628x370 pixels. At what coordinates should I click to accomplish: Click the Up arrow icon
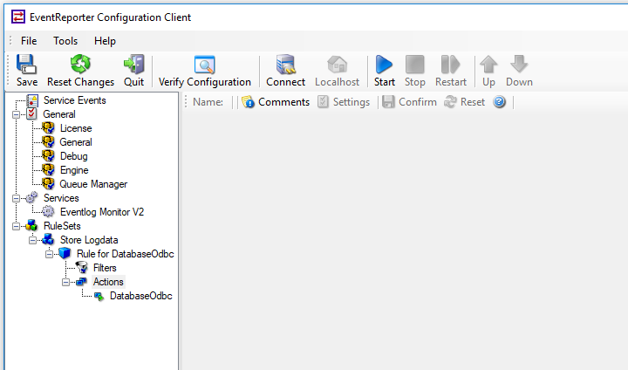tap(488, 64)
